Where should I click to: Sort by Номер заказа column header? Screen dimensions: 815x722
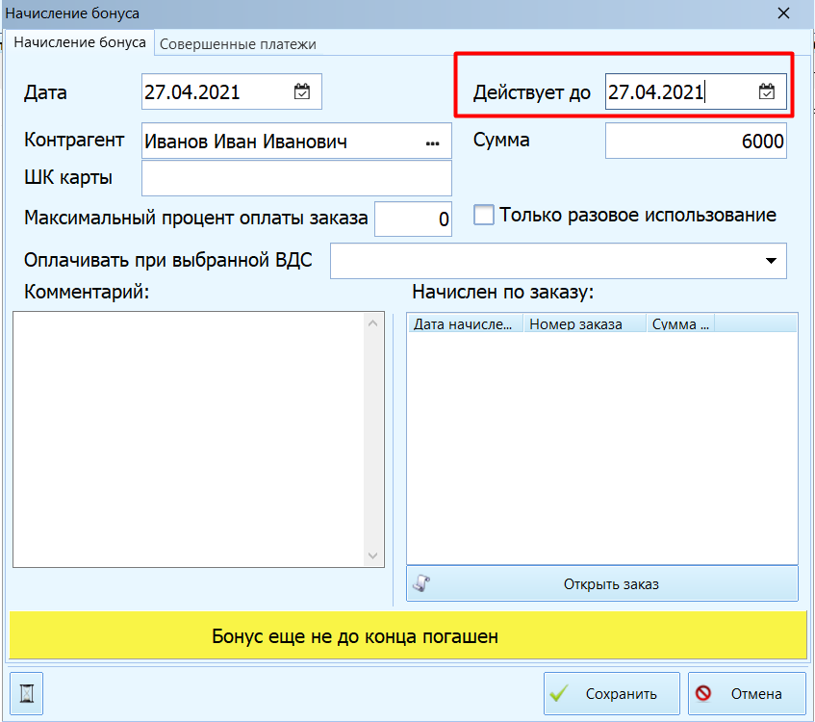tap(584, 324)
